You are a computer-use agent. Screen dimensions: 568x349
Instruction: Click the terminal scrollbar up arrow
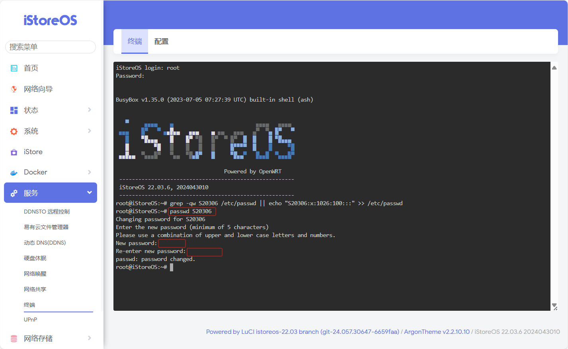554,68
